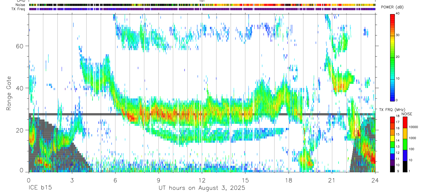Screen dimensions: 422x195
Task: Select the 0 tick on power colorbar
Action: click(x=397, y=100)
